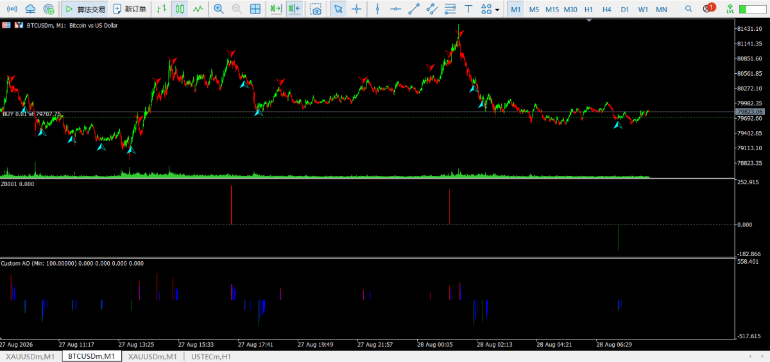Click the BUY 0.01 at 79707.75 order label
Viewport: 770px width, 362px height.
point(31,114)
